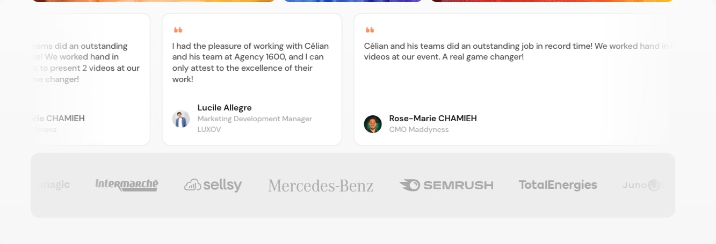Click the quote icon above Rose-Marie's testimonial

(x=370, y=30)
